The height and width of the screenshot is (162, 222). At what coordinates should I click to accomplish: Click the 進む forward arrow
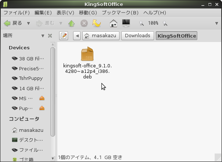(45, 23)
